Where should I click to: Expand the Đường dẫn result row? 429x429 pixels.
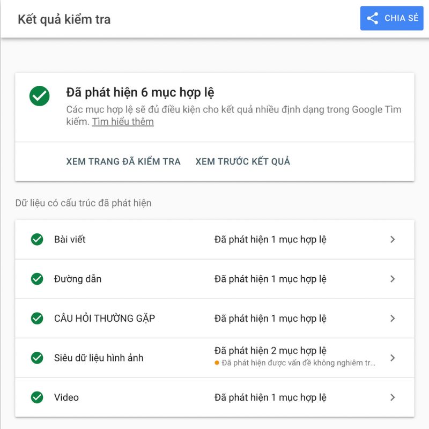[391, 279]
